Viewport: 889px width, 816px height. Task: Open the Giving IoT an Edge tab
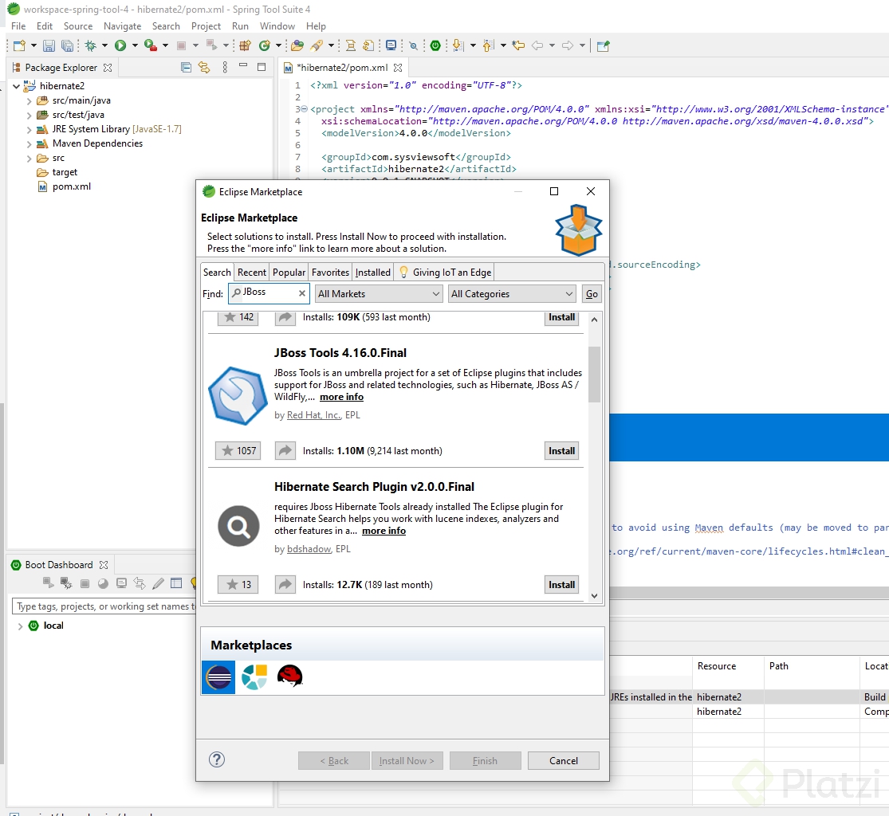[x=445, y=272]
